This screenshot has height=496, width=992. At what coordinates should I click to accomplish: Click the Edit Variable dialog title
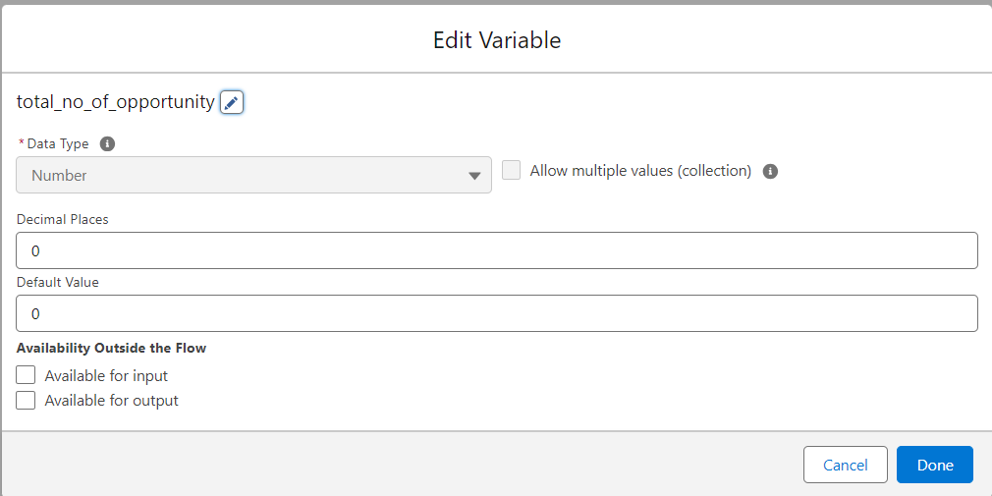[497, 40]
